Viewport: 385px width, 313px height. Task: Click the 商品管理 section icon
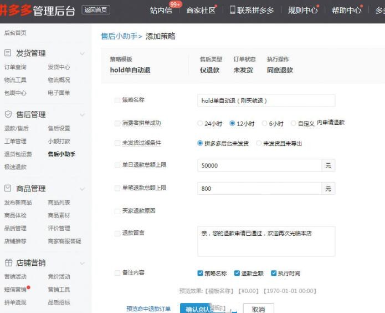(8, 188)
